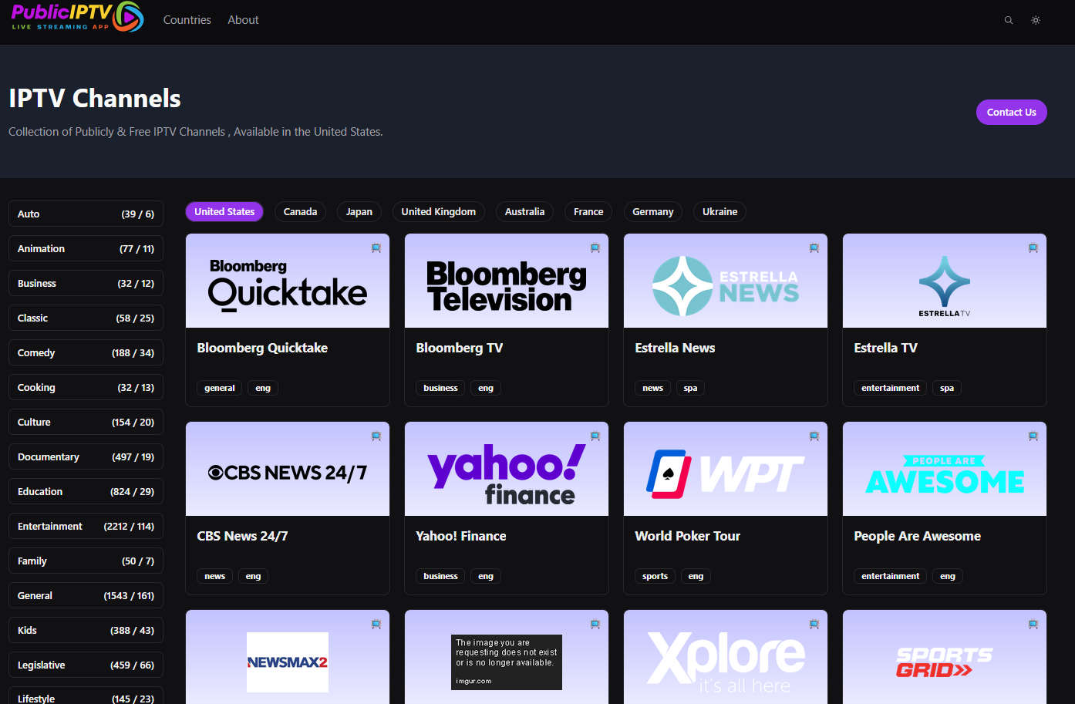Viewport: 1075px width, 704px height.
Task: Open the Bloomberg Quicktake logo thumbnail
Action: click(x=288, y=281)
